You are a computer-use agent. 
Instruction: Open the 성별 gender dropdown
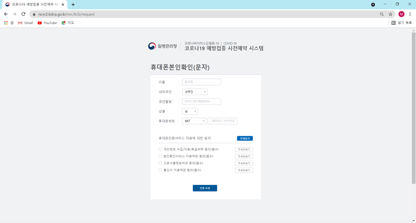[190, 111]
